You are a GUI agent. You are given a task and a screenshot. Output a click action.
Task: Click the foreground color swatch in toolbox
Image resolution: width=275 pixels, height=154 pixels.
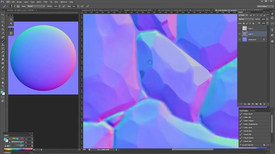point(2,92)
